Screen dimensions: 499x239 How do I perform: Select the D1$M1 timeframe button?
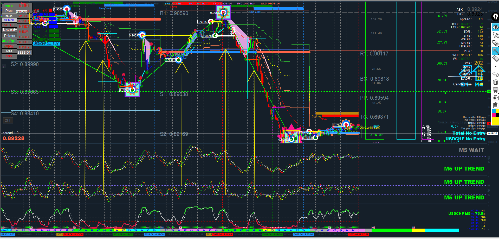(x=24, y=37)
